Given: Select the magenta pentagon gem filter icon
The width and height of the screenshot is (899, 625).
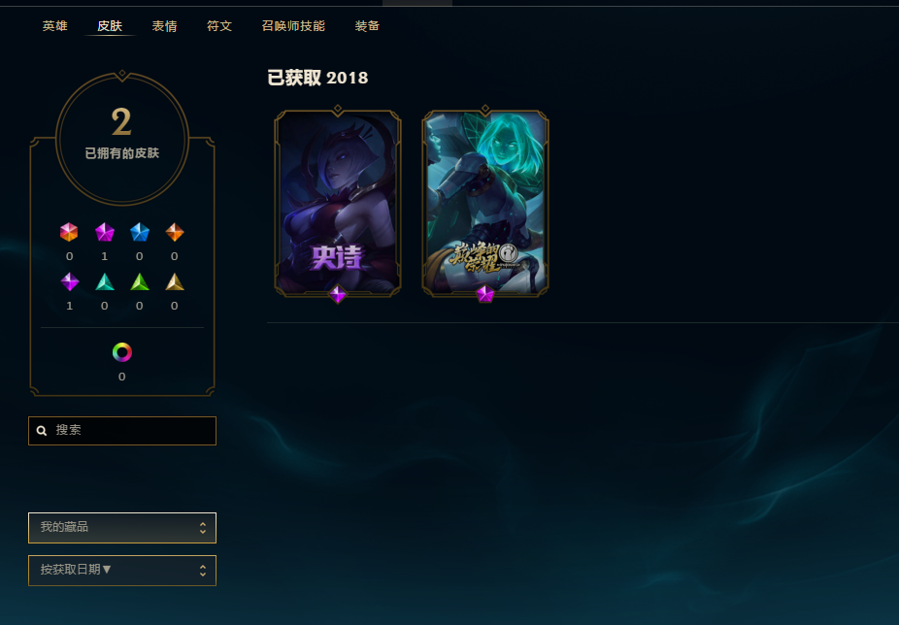Looking at the screenshot, I should (x=104, y=232).
